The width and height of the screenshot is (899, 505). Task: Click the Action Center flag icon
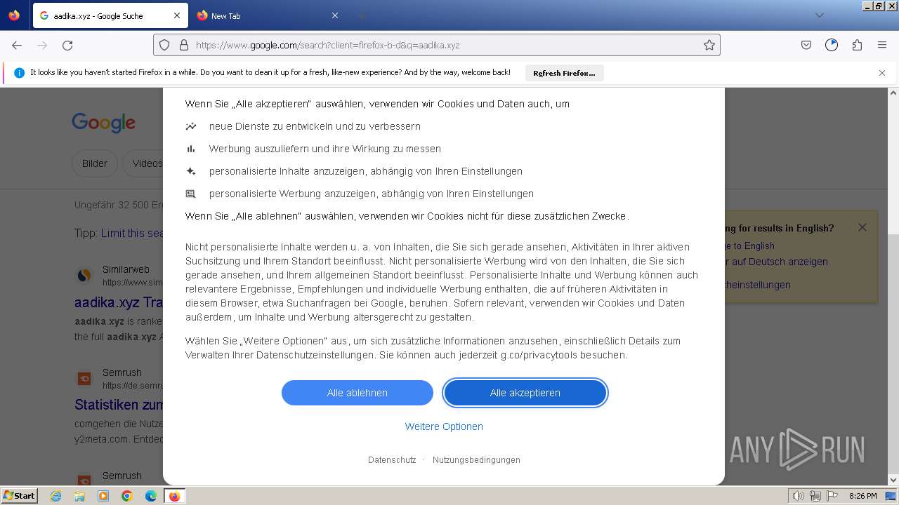coord(832,496)
